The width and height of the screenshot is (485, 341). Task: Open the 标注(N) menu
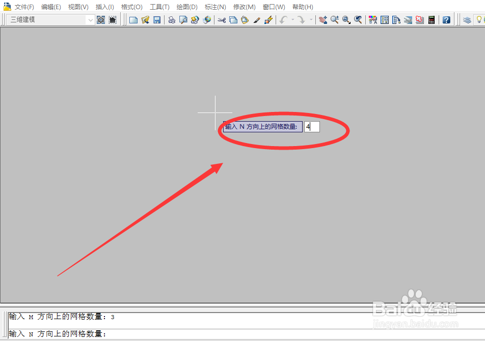(215, 7)
